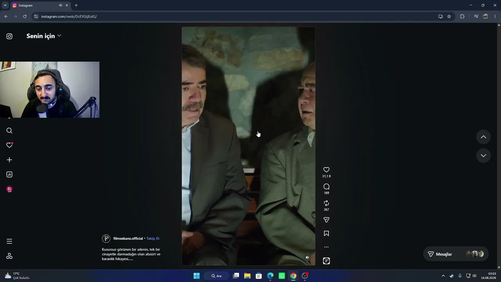Select the Instagram browser tab
Viewport: 501px width, 282px height.
40,5
